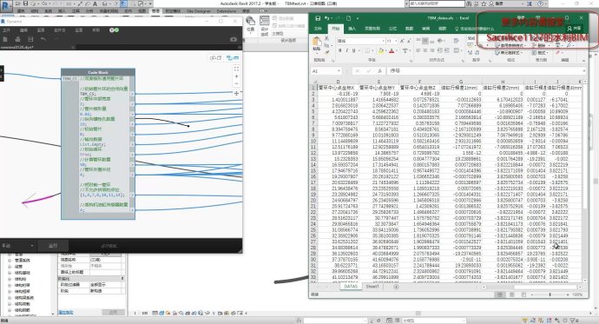Click Dynamo zoom-to-fit icon on canvas

[x=236, y=69]
